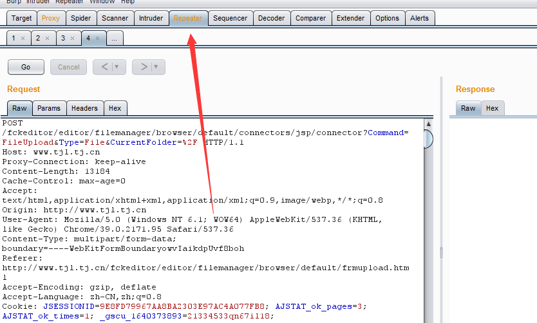
Task: Click the Cache-Control: max-age=0 line
Action: pyautogui.click(x=64, y=181)
